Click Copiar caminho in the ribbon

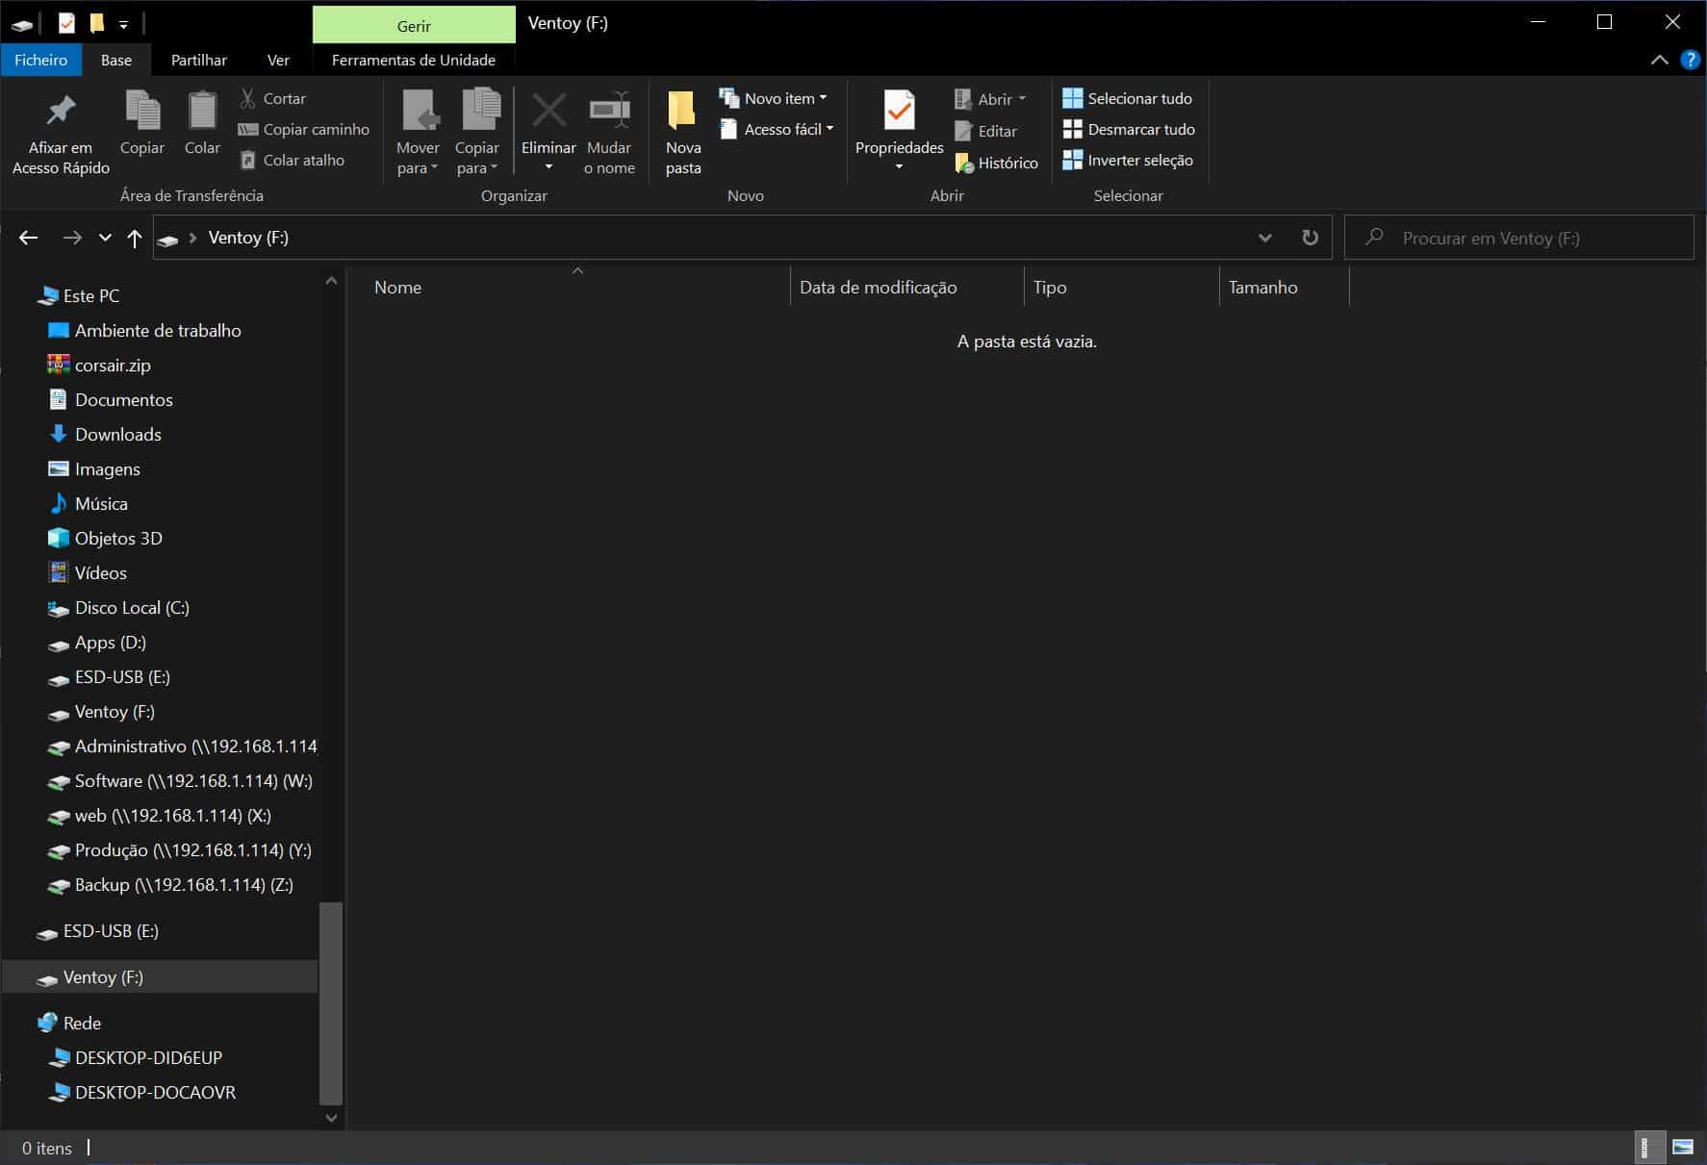pyautogui.click(x=304, y=129)
